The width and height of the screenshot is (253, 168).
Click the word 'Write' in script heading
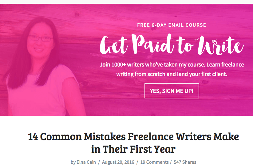(x=219, y=45)
